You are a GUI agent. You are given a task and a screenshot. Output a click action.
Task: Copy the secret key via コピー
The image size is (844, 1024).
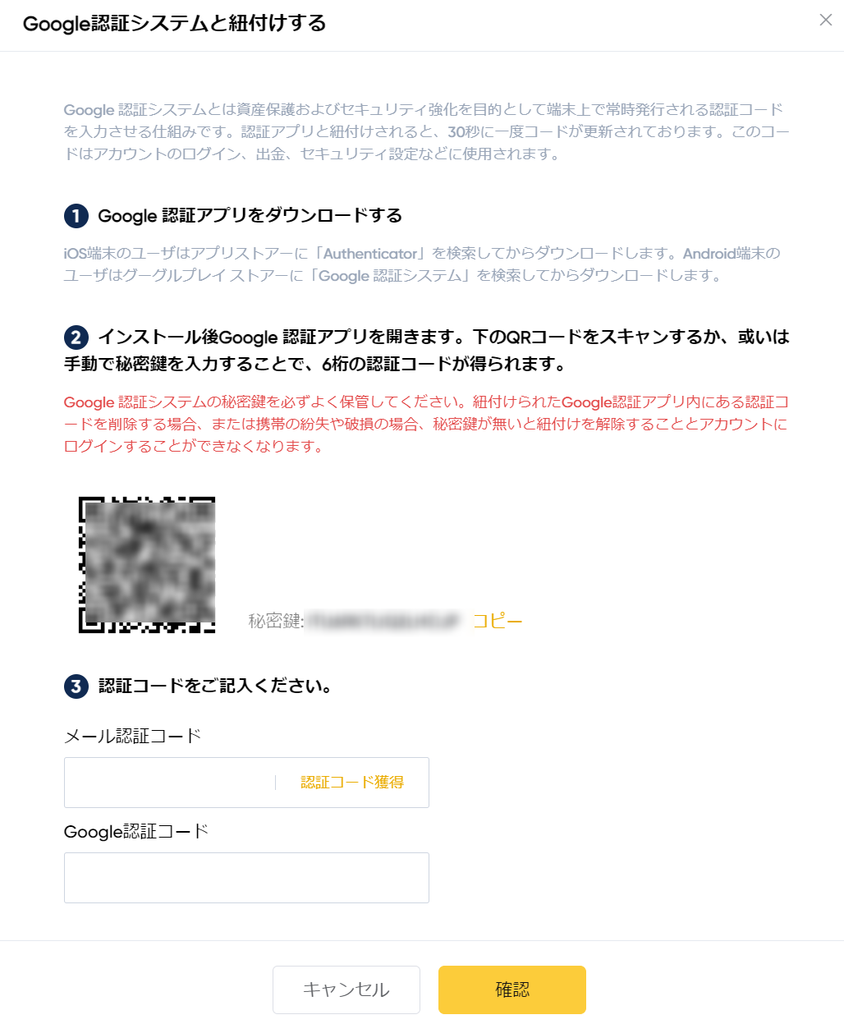pos(498,621)
